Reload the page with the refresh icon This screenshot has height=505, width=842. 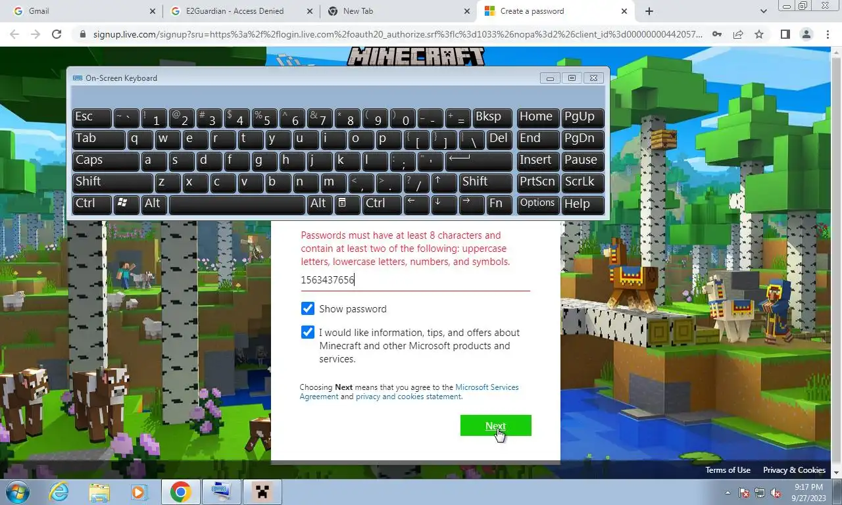pyautogui.click(x=57, y=34)
